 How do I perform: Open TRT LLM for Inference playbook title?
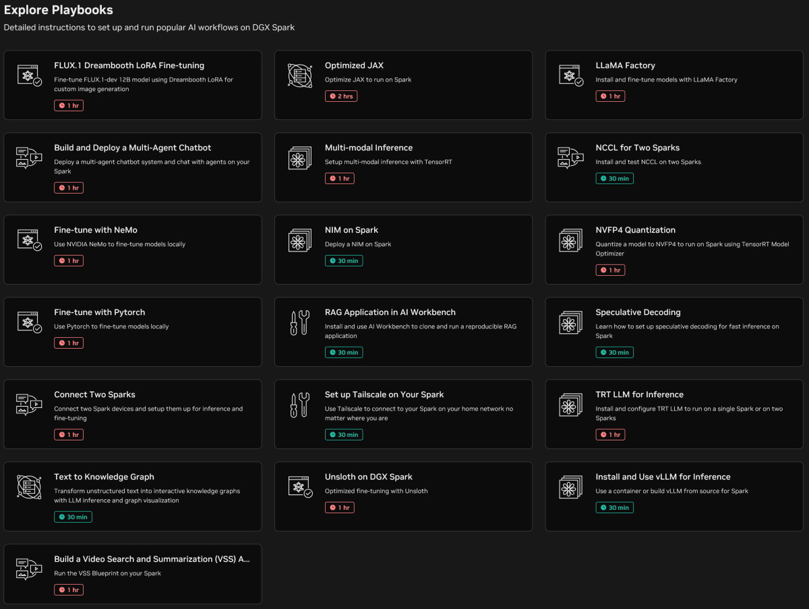point(639,395)
